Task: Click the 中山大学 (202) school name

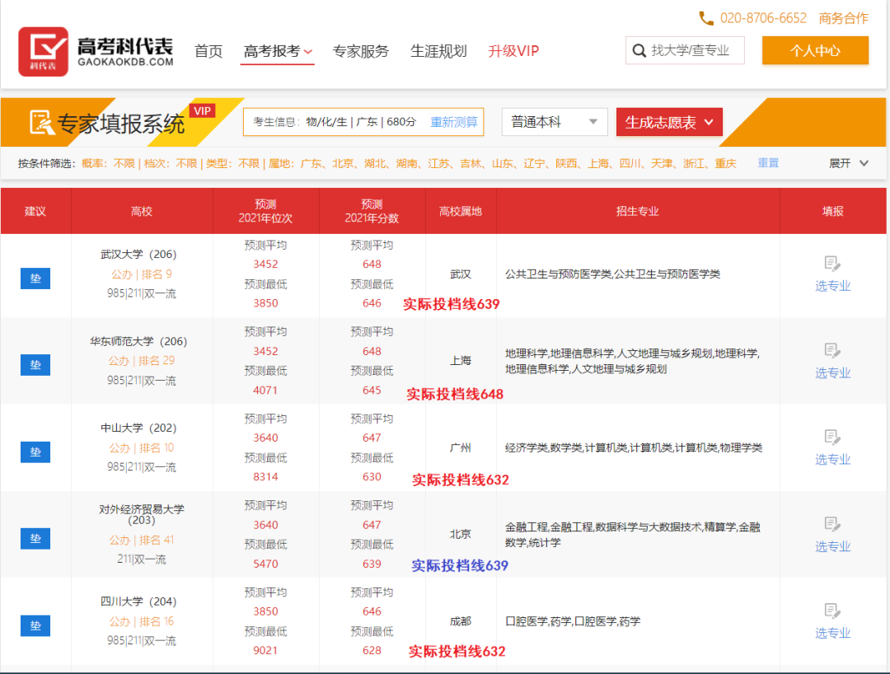Action: pyautogui.click(x=138, y=428)
